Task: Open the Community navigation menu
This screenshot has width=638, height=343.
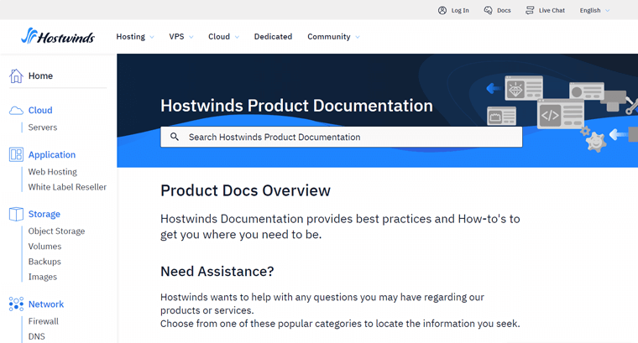Action: [x=329, y=37]
